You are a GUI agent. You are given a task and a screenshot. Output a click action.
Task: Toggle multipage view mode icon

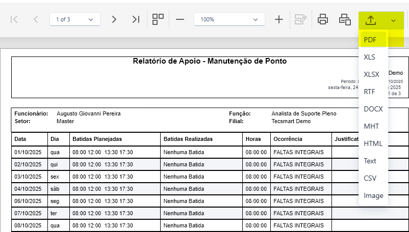click(x=158, y=19)
